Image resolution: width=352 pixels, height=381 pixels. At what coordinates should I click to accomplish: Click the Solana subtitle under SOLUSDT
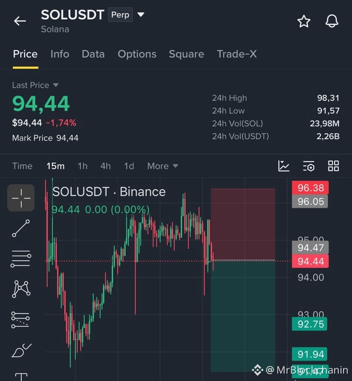(x=55, y=29)
